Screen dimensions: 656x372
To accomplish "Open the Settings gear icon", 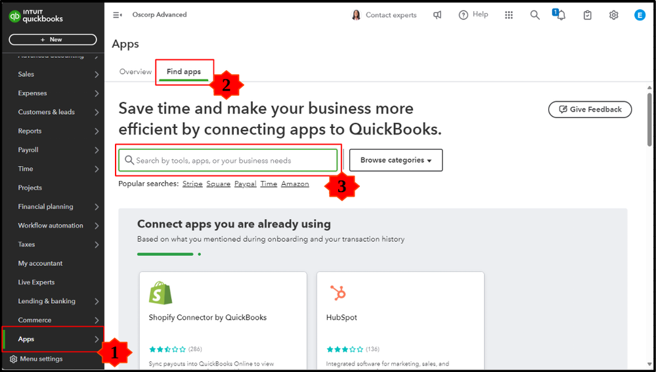I will [614, 15].
